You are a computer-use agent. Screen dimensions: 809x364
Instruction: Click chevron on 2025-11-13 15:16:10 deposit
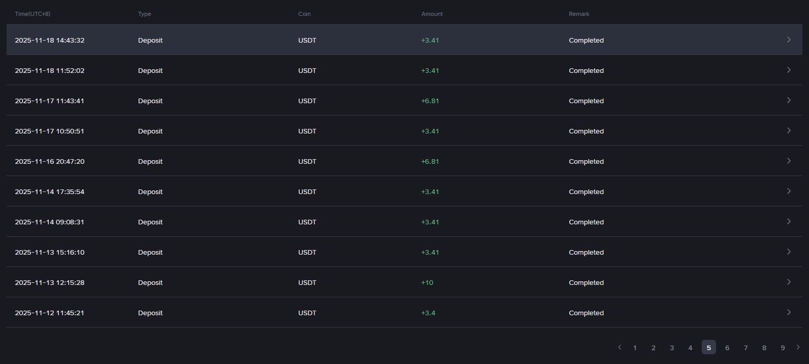pyautogui.click(x=789, y=252)
